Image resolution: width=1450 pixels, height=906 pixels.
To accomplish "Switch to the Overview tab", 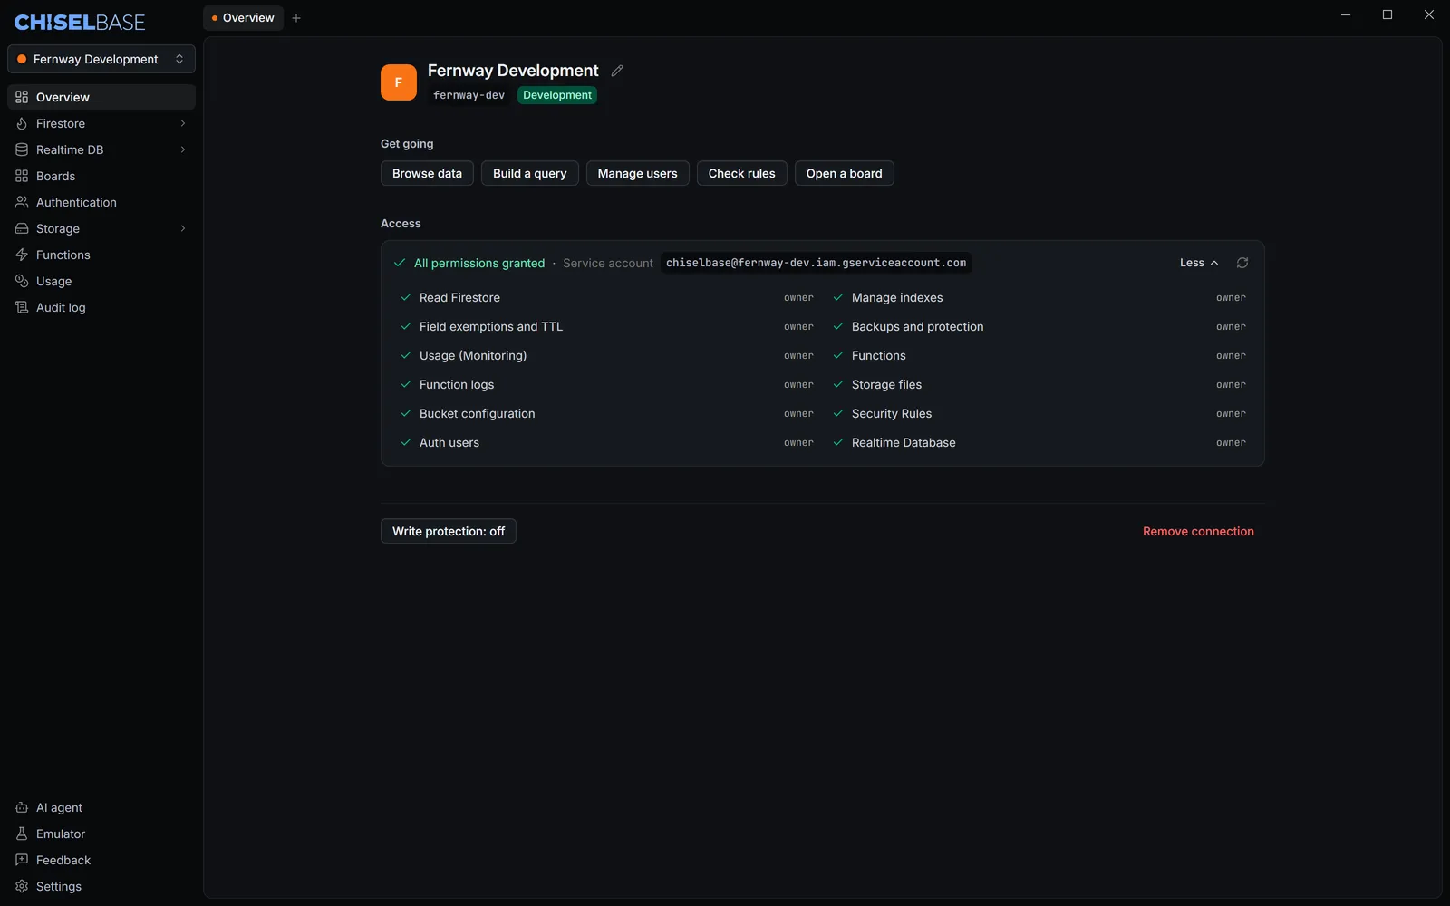I will coord(243,18).
